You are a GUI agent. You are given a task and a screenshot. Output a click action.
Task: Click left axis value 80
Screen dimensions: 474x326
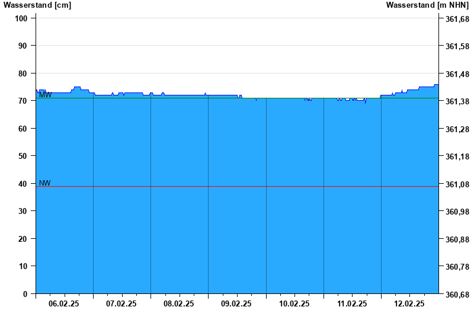(x=23, y=73)
